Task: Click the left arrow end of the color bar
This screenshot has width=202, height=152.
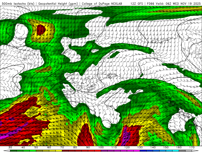Action: (x=7, y=151)
